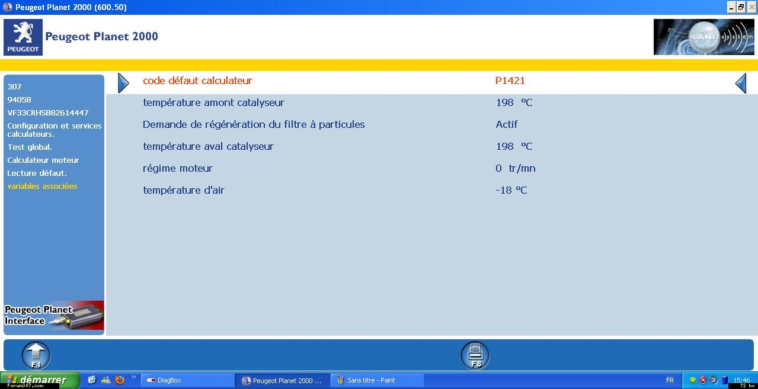Viewport: 758px width, 389px height.
Task: Click the blue battery-shaped tray icon
Action: click(x=724, y=380)
